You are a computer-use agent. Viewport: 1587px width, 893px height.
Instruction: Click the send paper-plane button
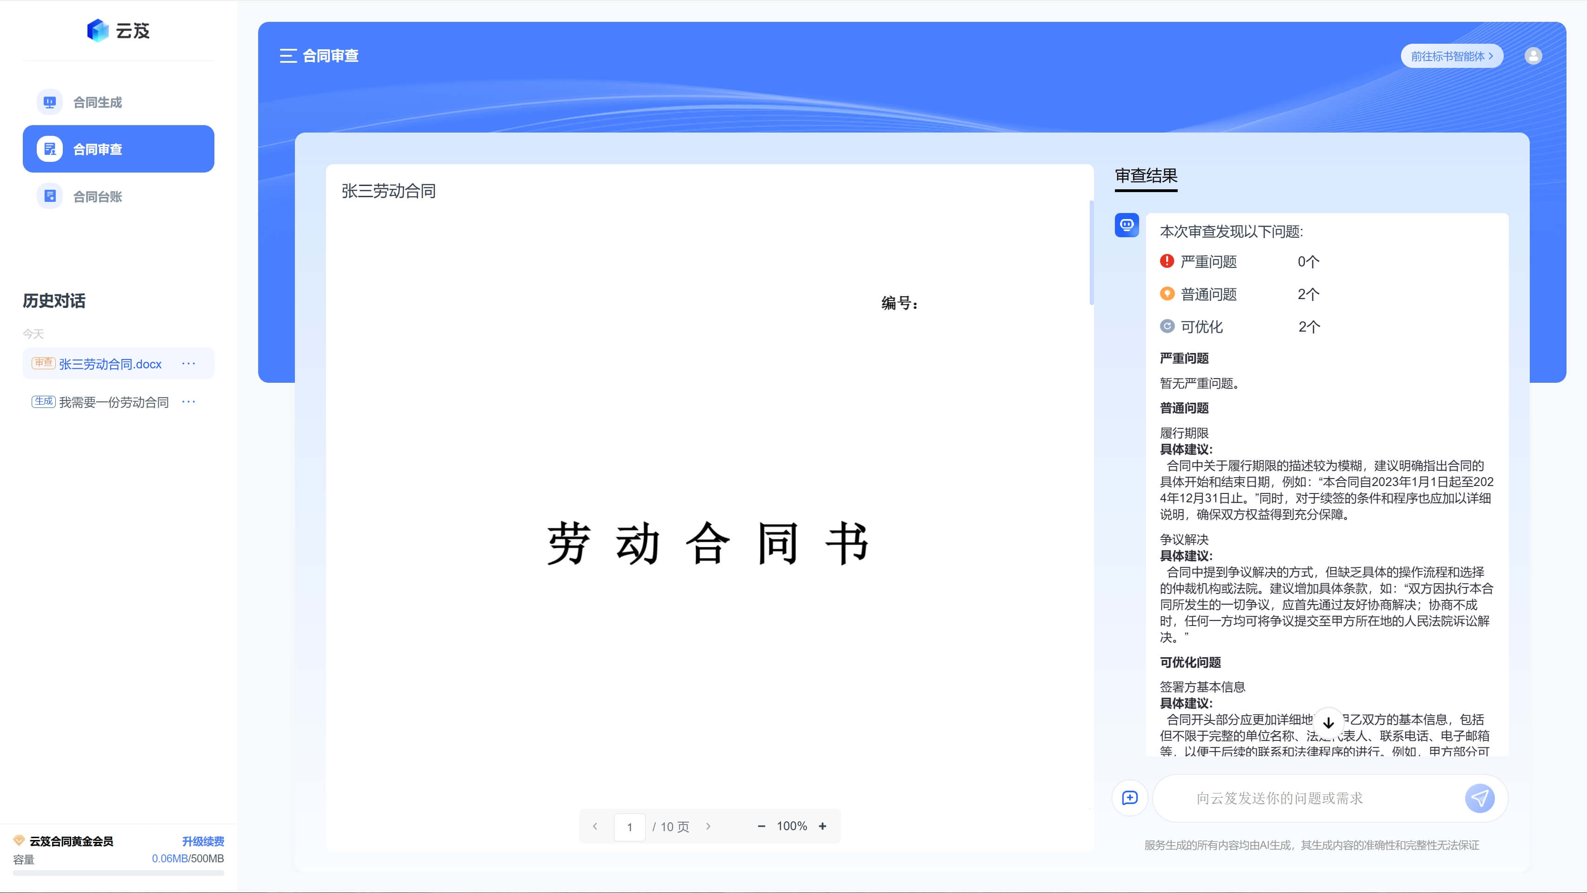tap(1479, 798)
